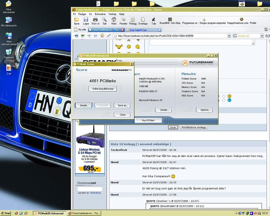270x216 pixels.
Task: Click Details in PCMark Score window
Action: (x=84, y=105)
